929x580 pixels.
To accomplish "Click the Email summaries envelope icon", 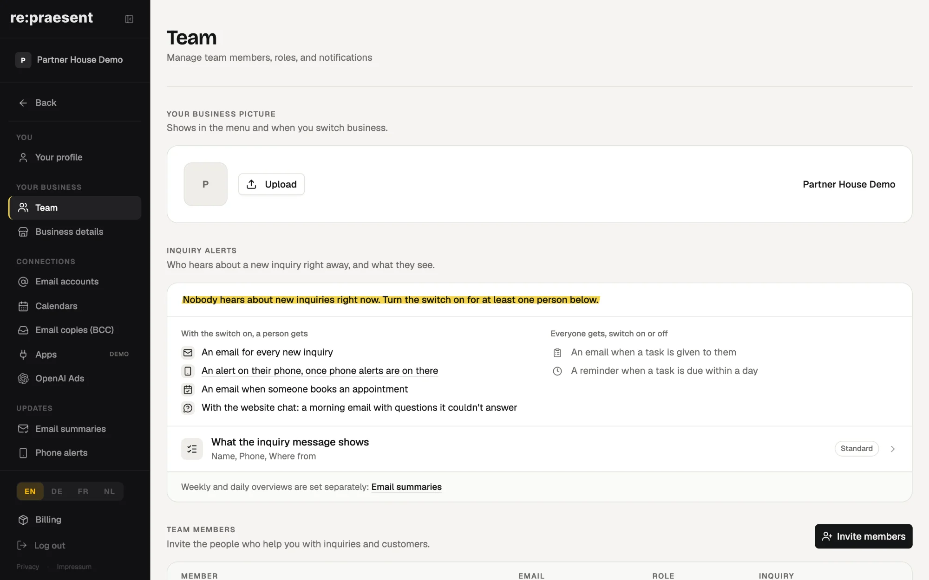I will (x=23, y=429).
